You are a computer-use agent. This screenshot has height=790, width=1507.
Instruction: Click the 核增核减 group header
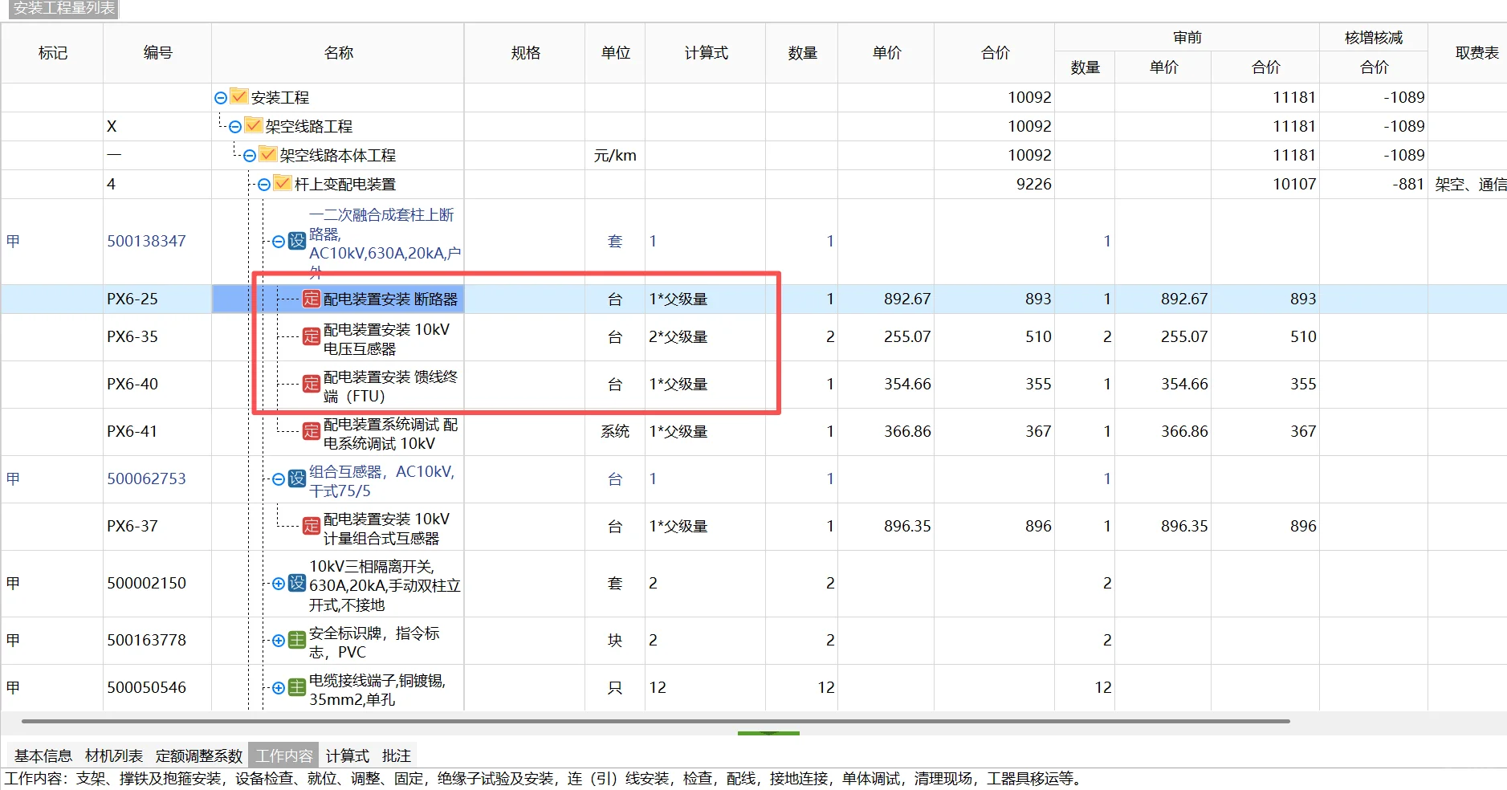click(1374, 38)
